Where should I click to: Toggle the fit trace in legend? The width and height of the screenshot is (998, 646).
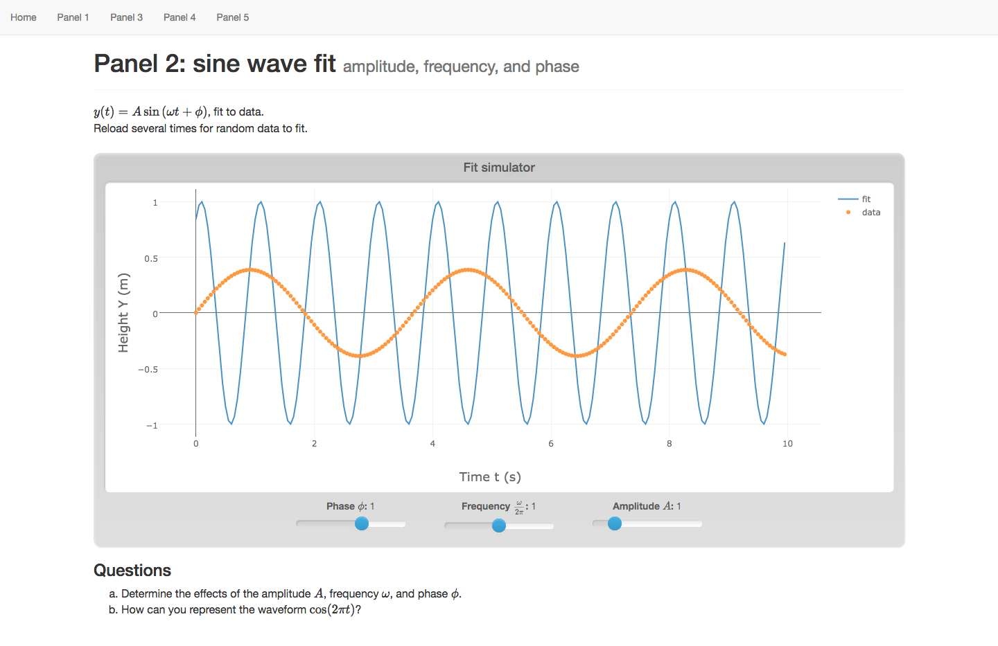click(x=866, y=199)
